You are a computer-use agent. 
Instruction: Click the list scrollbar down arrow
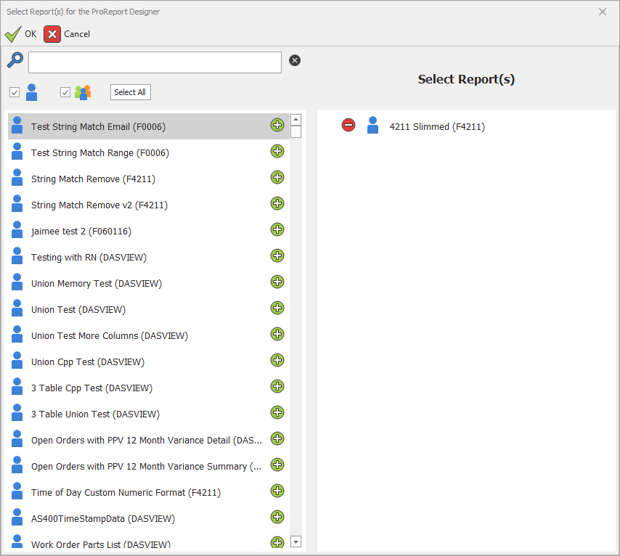pos(295,541)
